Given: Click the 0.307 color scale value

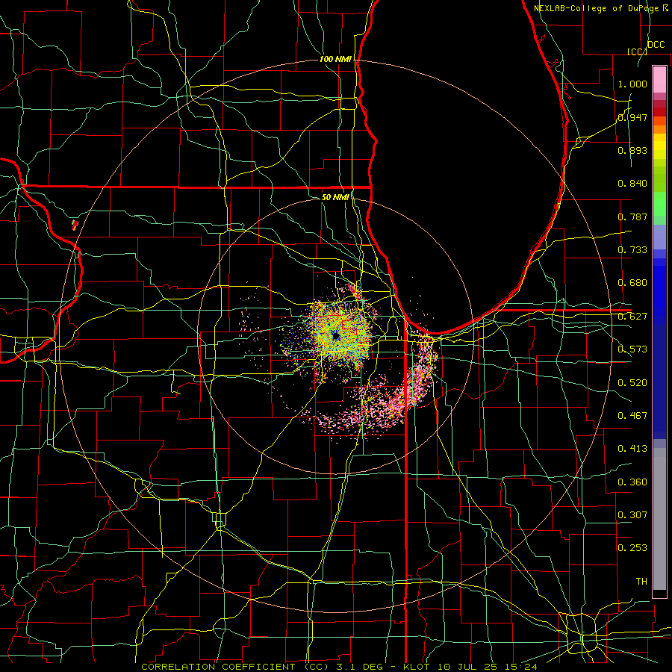Looking at the screenshot, I should [632, 515].
